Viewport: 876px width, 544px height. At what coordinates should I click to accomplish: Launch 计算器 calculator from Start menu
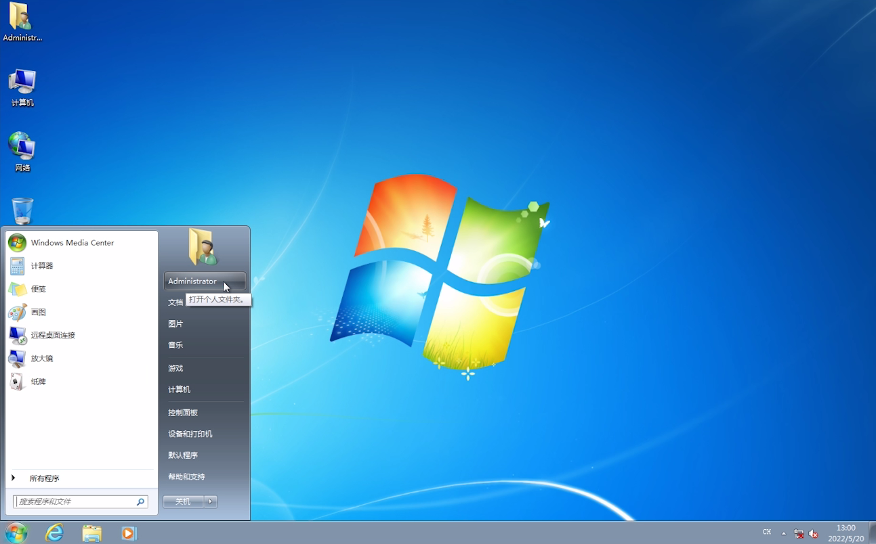(x=81, y=266)
